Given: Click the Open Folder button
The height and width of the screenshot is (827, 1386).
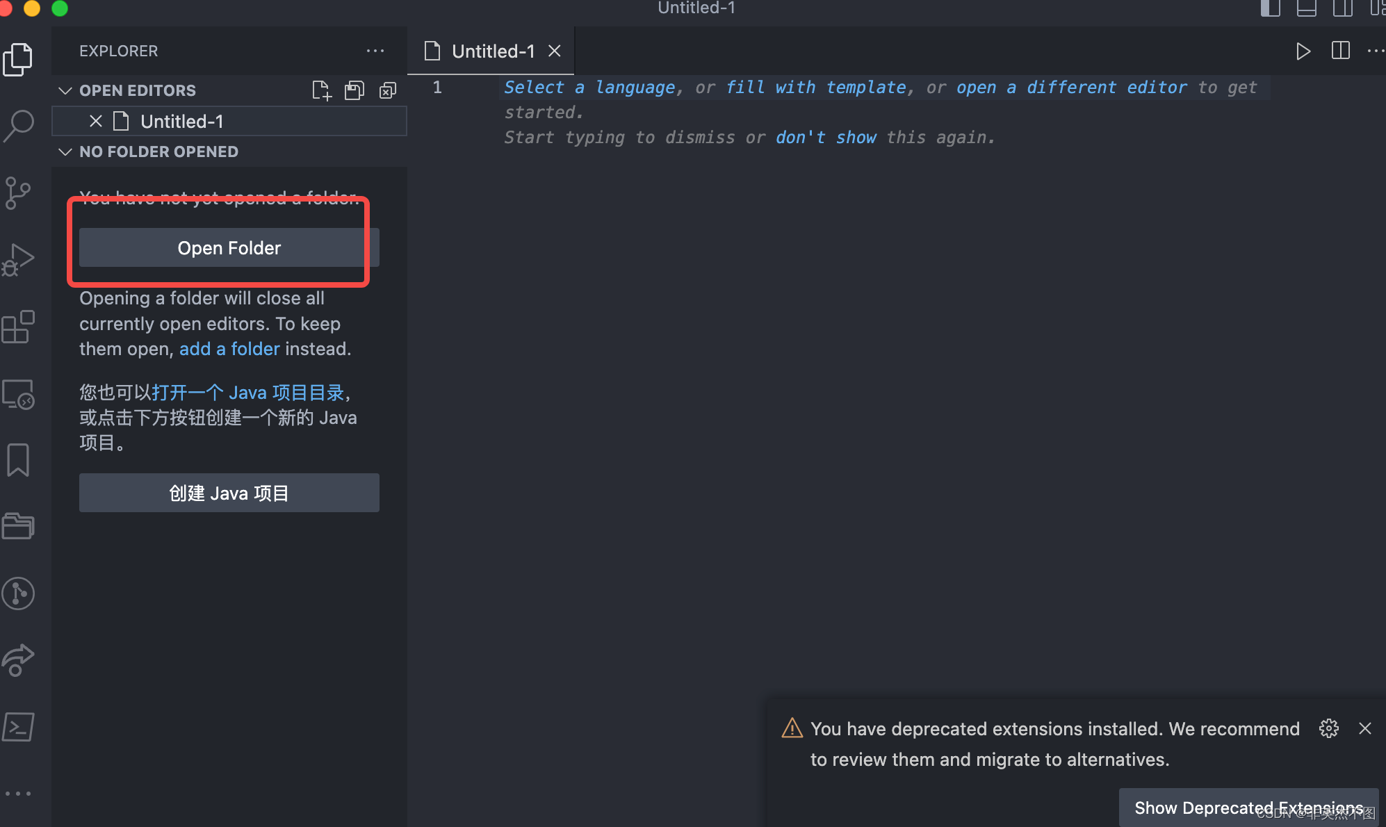Looking at the screenshot, I should tap(229, 248).
